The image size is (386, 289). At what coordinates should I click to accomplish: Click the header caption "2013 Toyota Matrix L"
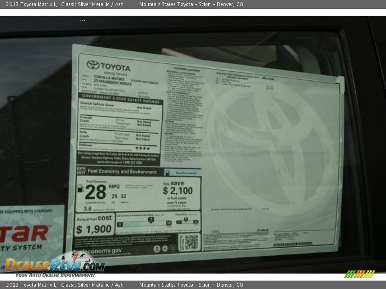pos(31,4)
